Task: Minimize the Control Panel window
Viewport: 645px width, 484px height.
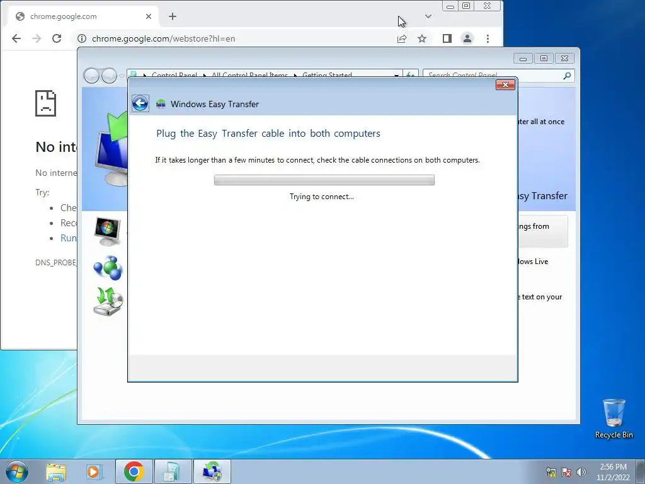Action: pos(523,59)
